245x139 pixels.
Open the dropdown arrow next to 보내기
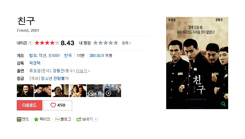(x=96, y=120)
